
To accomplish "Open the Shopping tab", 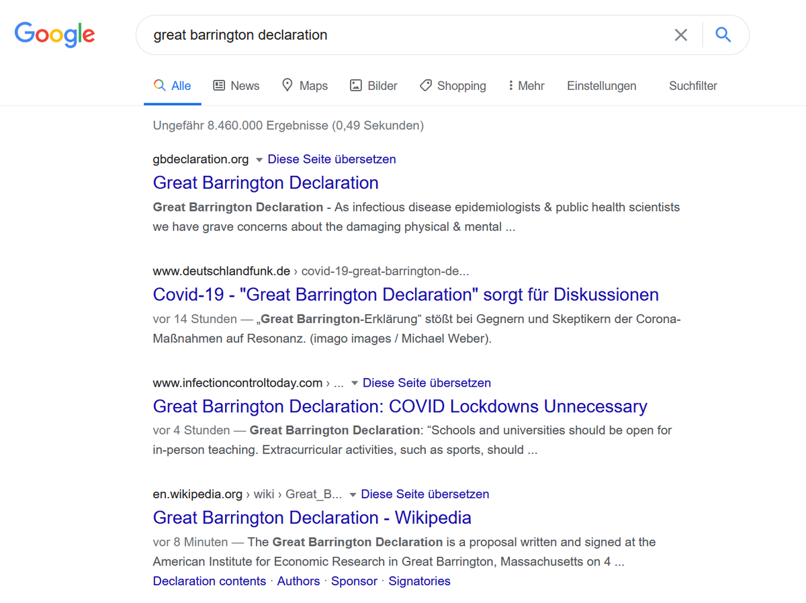I will (x=453, y=85).
